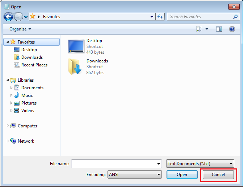Select the Pictures library
Screen dimensions: 244x188
29,103
